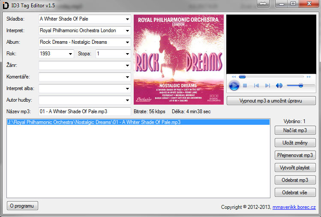This screenshot has width=321, height=217.
Task: Click the 'Vybráno: 1' counter text
Action: [x=294, y=121]
